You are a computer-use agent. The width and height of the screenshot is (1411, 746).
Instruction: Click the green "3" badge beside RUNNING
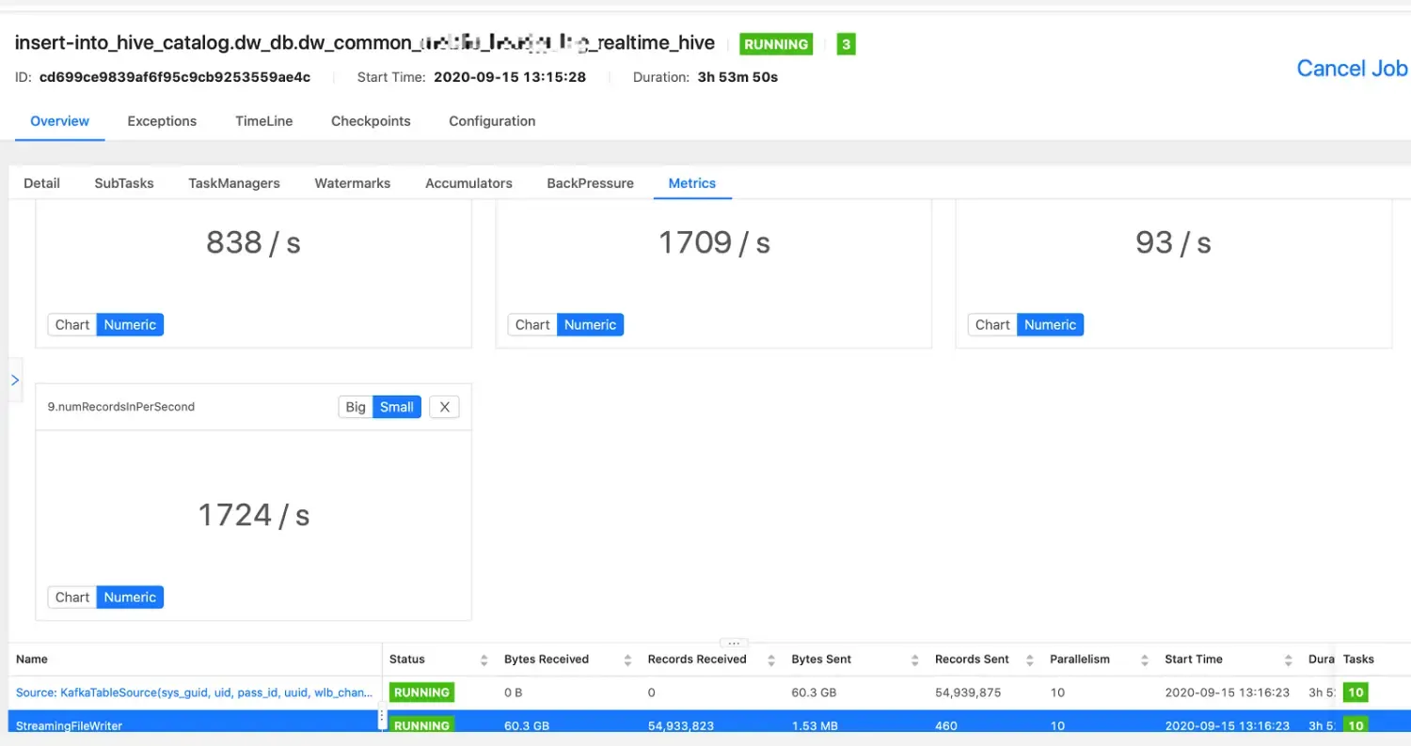click(846, 43)
